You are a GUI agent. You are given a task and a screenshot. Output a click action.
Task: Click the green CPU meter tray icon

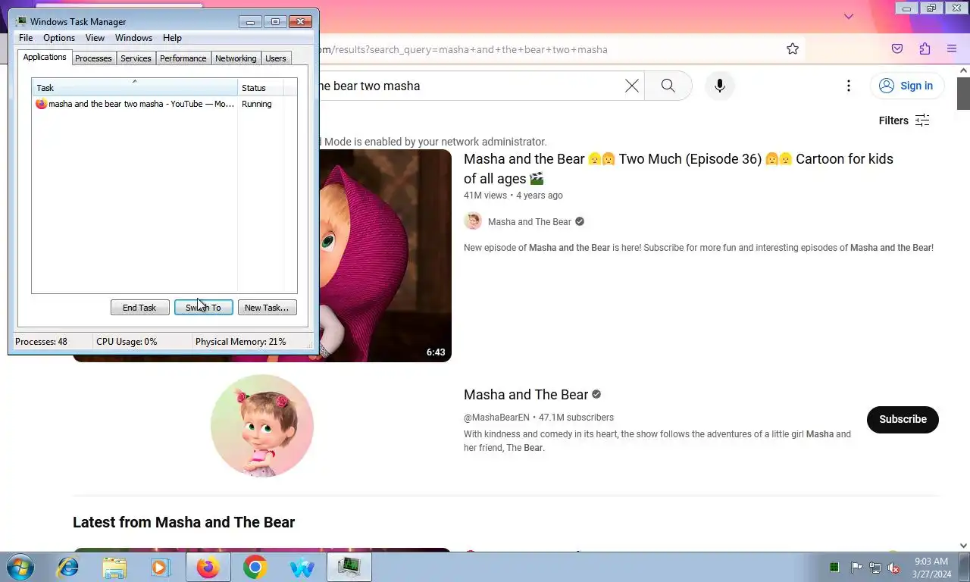(x=834, y=567)
